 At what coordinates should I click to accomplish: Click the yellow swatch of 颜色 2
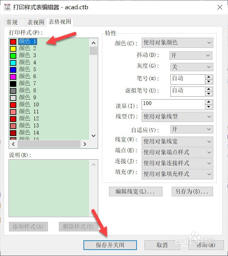[13, 49]
